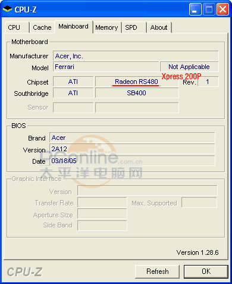The height and width of the screenshot is (284, 232).
Task: Click the Max. Supported field
Action: click(199, 202)
